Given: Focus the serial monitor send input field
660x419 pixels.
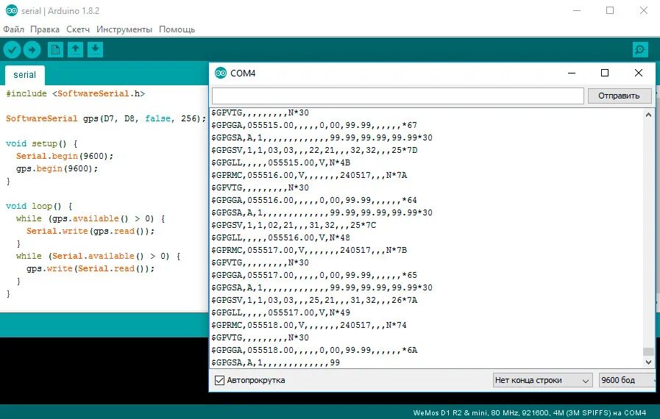Looking at the screenshot, I should click(398, 96).
